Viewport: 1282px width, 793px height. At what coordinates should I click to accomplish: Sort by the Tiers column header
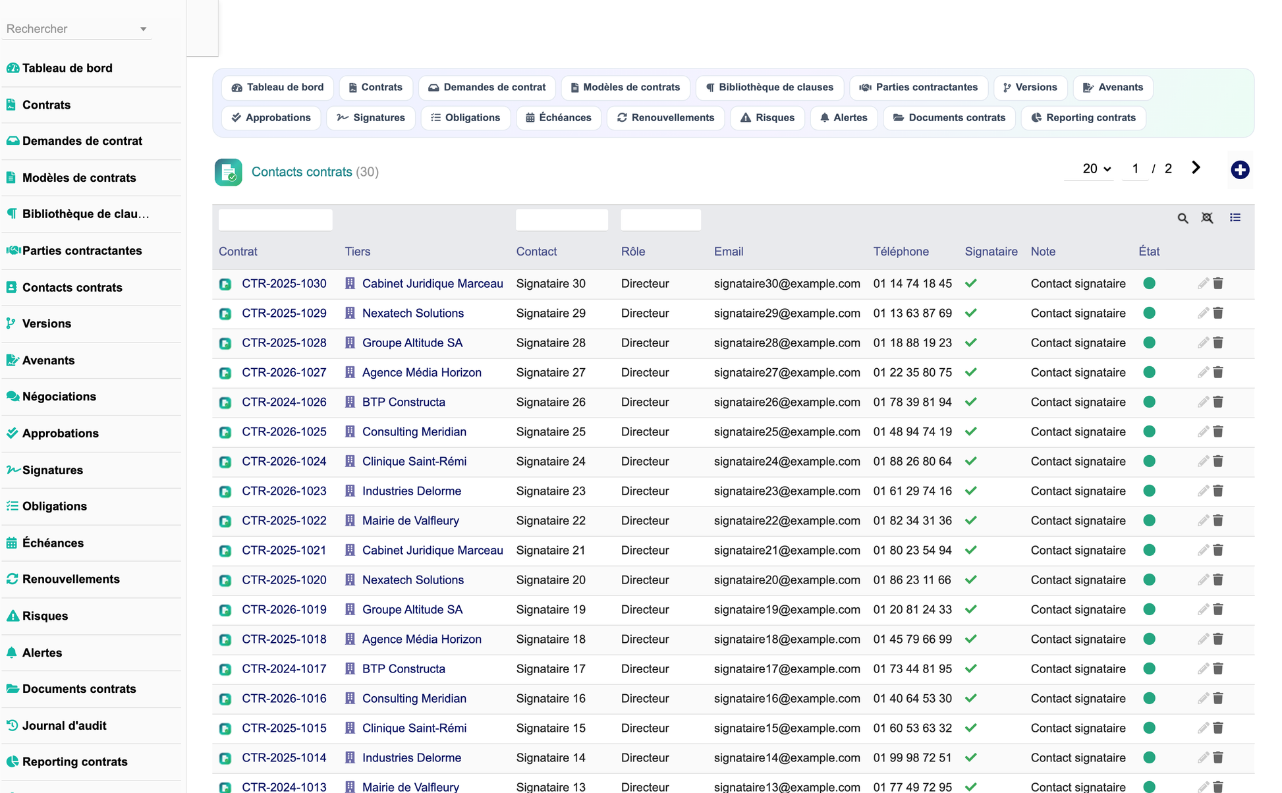[358, 252]
